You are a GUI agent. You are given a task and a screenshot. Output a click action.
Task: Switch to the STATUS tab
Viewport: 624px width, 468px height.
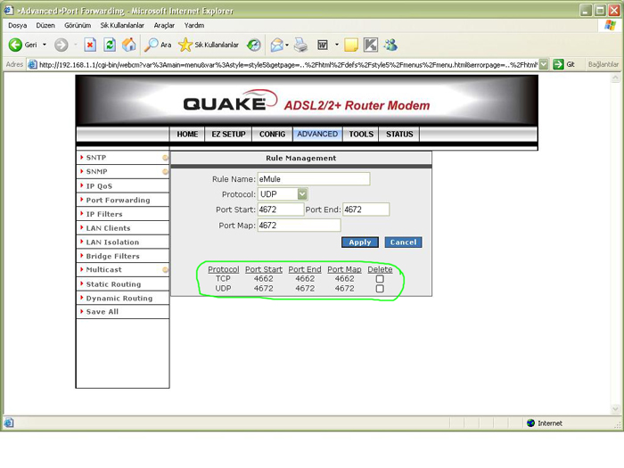[399, 134]
